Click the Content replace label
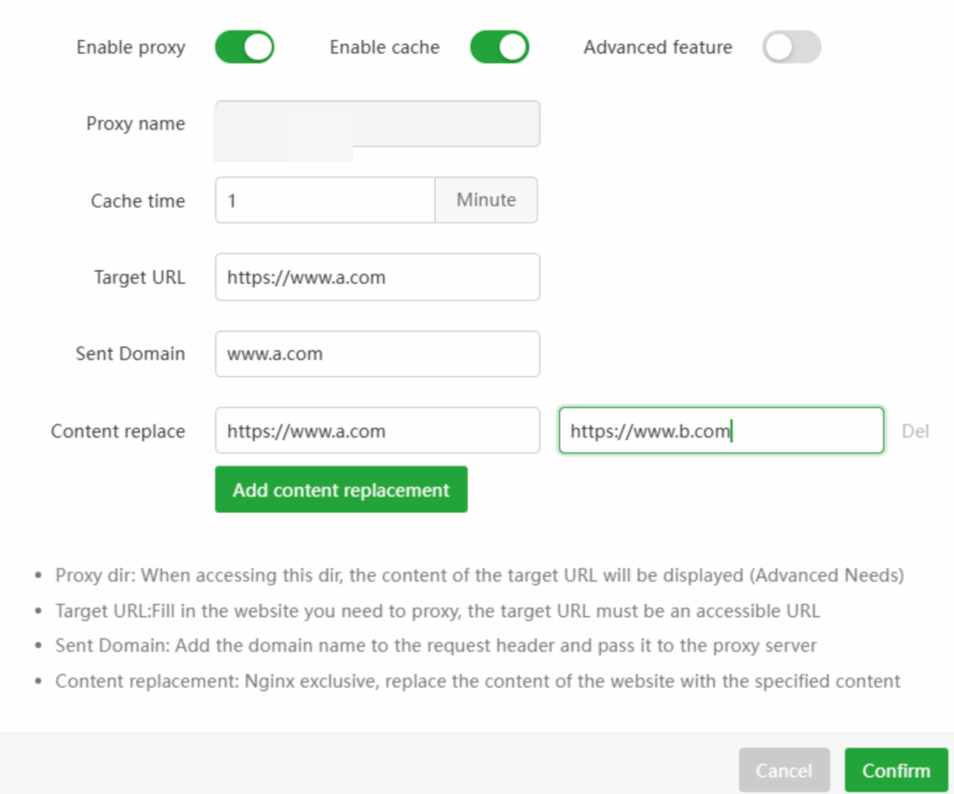 coord(117,432)
